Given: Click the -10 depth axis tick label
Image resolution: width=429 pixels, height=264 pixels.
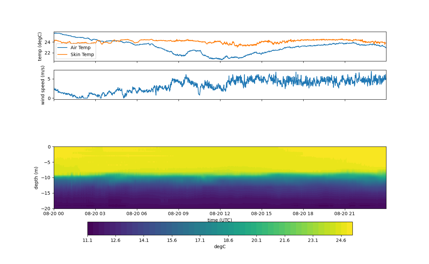Looking at the screenshot, I should [47, 178].
